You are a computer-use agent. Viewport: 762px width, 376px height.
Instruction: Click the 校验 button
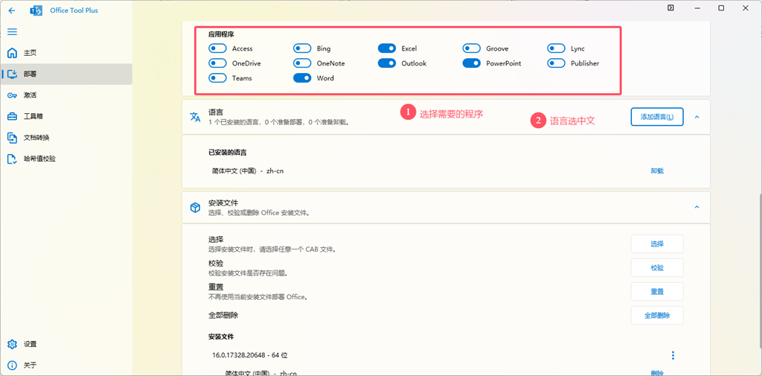point(657,267)
